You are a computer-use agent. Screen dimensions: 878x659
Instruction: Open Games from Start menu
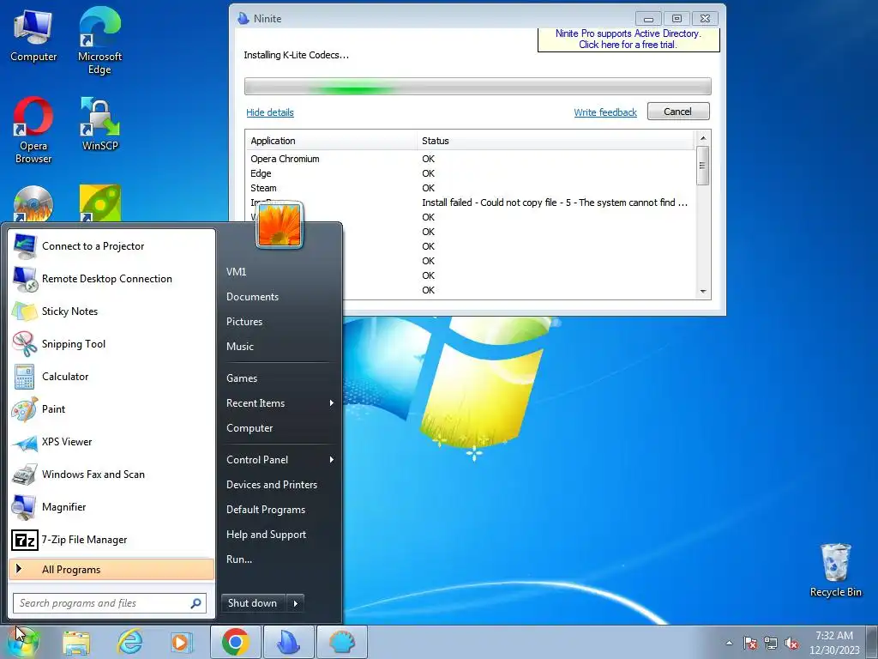[x=242, y=378]
